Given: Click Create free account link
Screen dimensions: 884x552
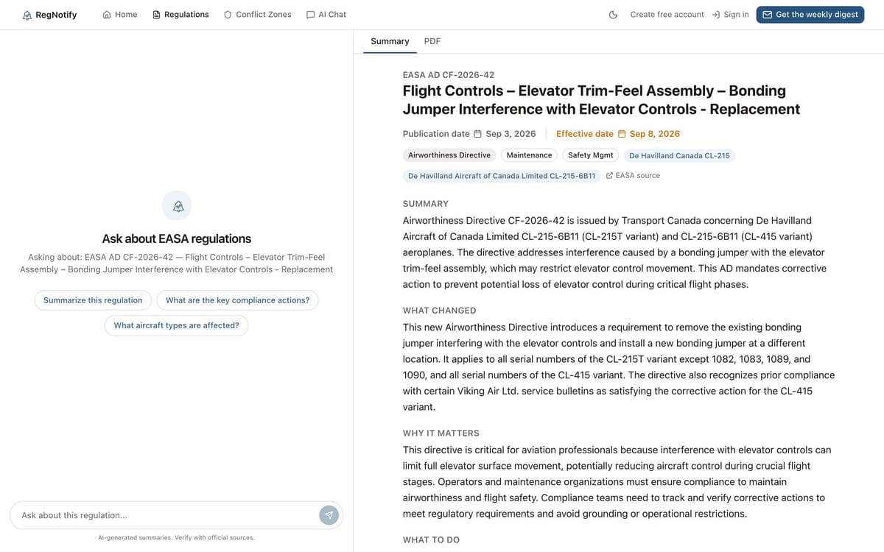Looking at the screenshot, I should [667, 15].
